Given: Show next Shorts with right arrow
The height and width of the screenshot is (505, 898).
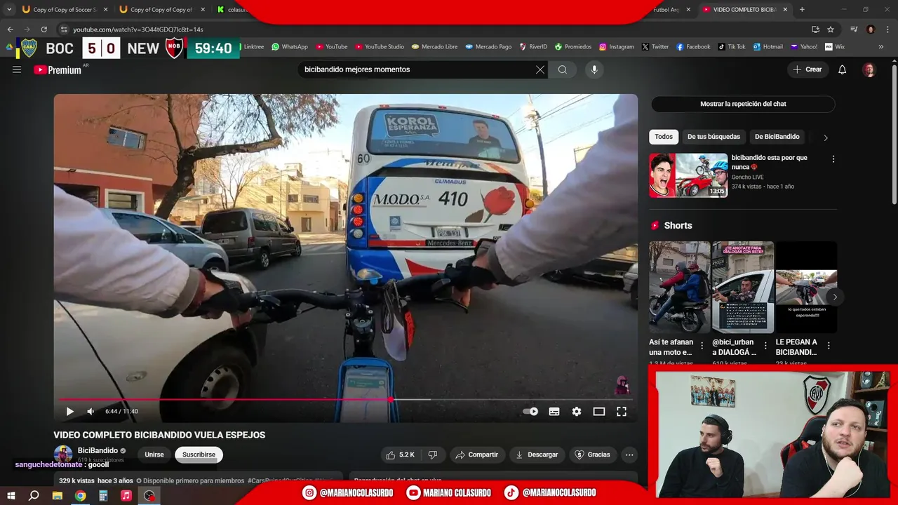Looking at the screenshot, I should [x=835, y=297].
